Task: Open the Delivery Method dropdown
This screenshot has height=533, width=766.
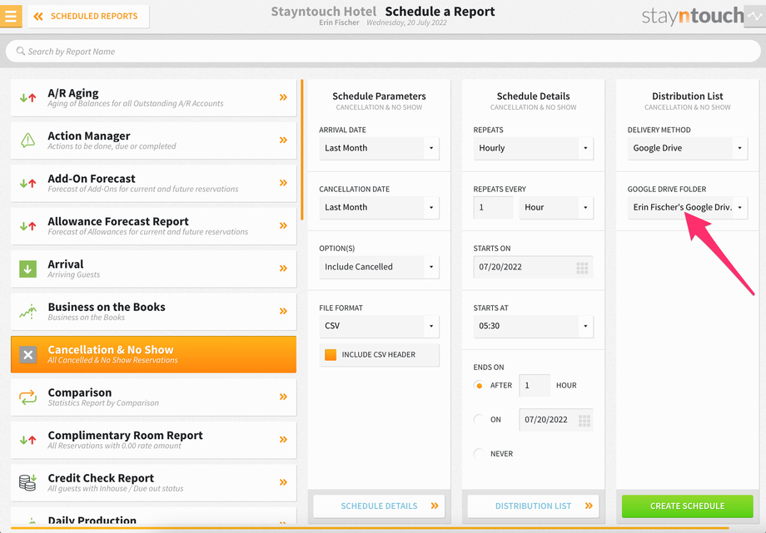Action: click(x=688, y=148)
